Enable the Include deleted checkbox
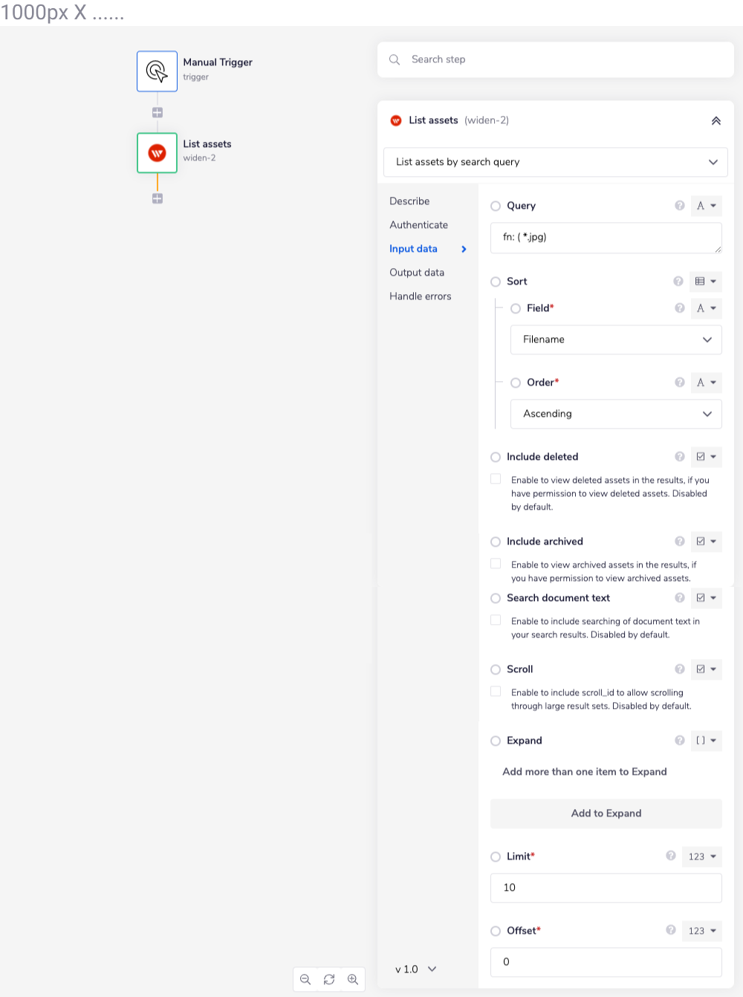 (x=496, y=480)
